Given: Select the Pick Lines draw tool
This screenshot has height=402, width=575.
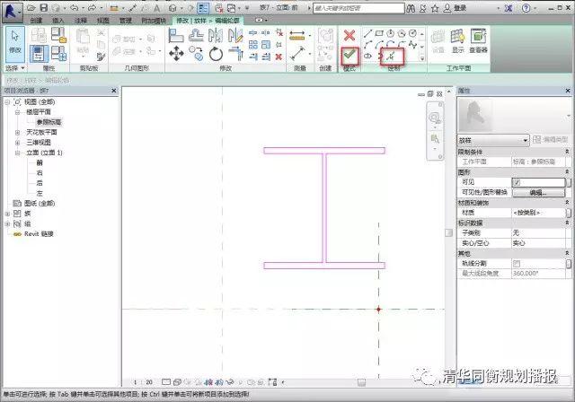Looking at the screenshot, I should (x=393, y=55).
